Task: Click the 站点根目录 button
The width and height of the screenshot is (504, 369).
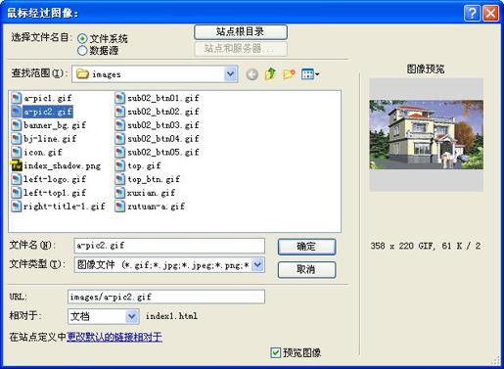Action: click(241, 32)
